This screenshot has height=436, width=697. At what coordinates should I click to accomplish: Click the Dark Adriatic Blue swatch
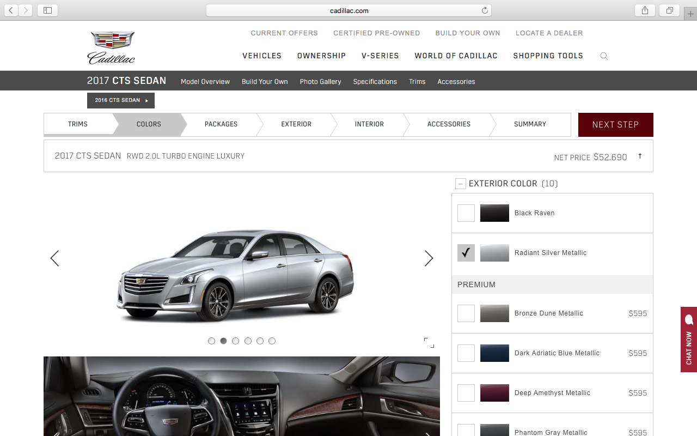tap(494, 353)
